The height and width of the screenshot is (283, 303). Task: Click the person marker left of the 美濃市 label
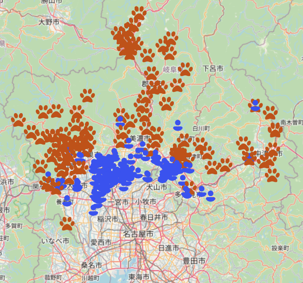[x=129, y=143]
